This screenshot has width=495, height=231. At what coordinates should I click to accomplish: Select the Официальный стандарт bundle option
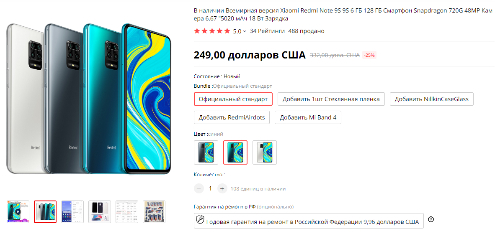click(233, 99)
